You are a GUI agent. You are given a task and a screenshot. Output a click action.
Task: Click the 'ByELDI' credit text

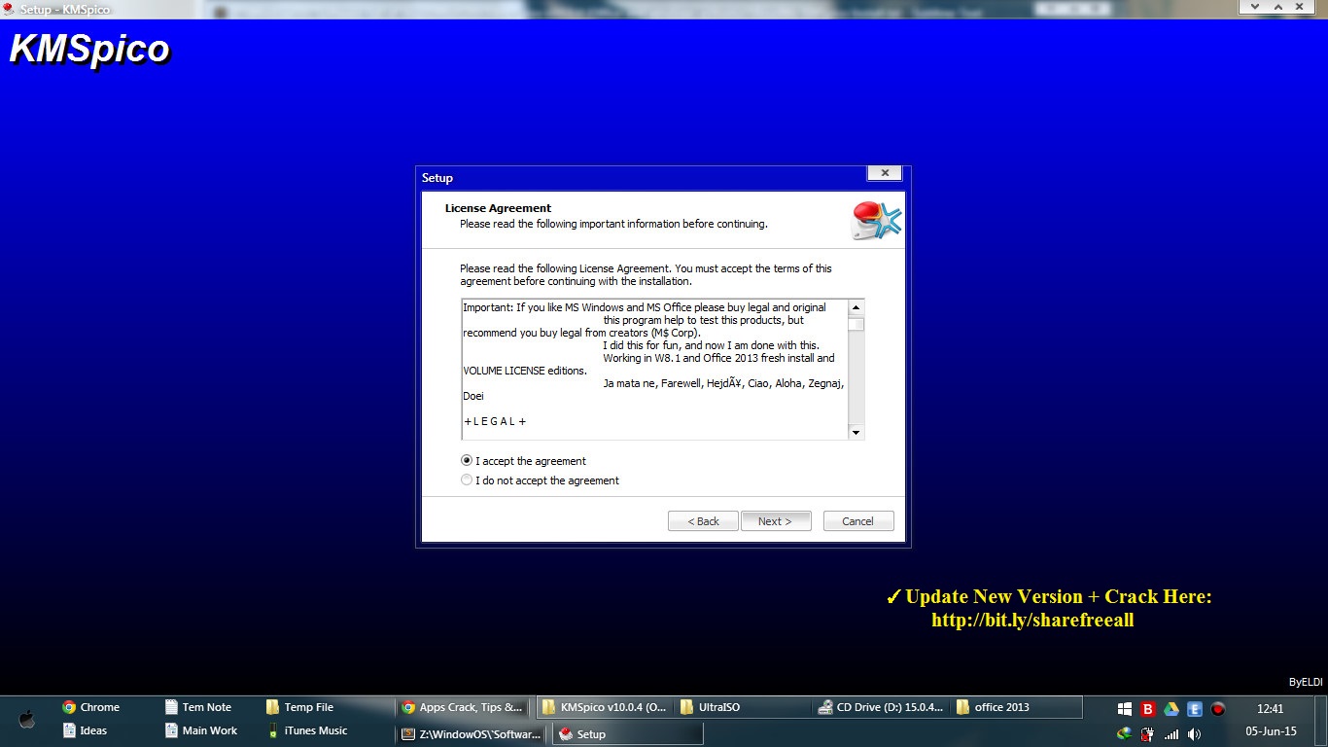[1306, 683]
